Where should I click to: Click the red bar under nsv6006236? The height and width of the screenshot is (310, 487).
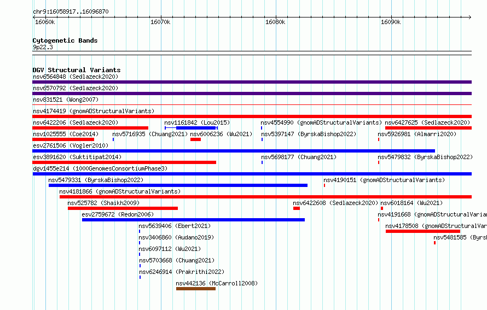pos(196,139)
